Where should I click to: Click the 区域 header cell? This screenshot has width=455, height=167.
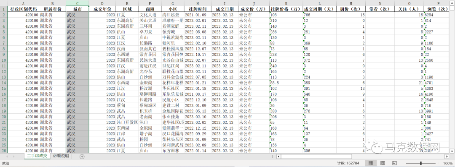pyautogui.click(x=127, y=9)
